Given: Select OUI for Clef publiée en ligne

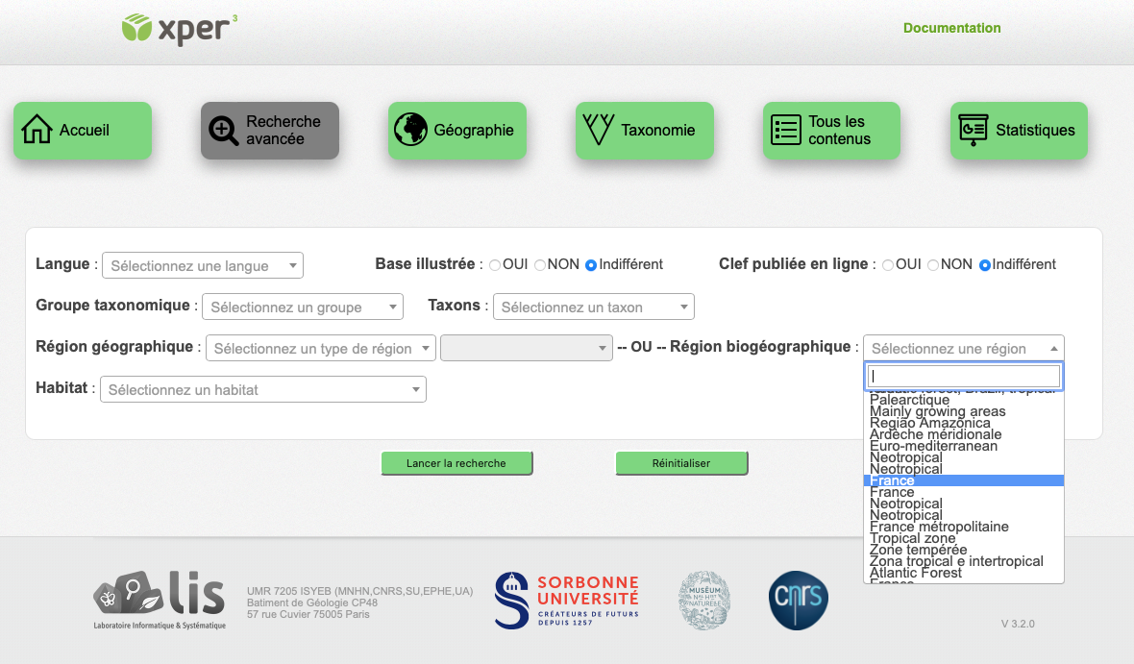Looking at the screenshot, I should [x=888, y=265].
